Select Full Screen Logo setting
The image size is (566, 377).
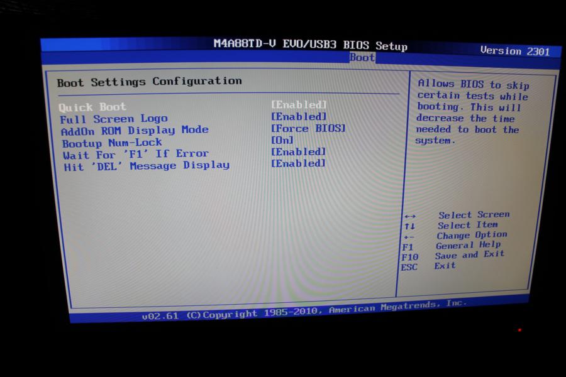click(x=114, y=119)
